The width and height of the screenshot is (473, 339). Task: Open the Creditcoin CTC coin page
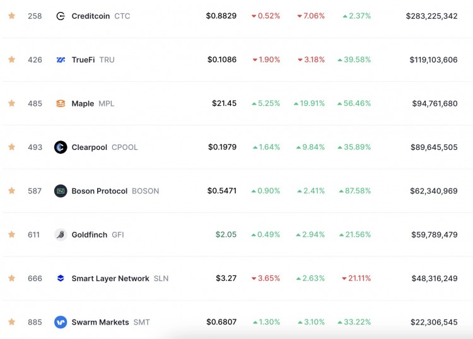(x=100, y=16)
